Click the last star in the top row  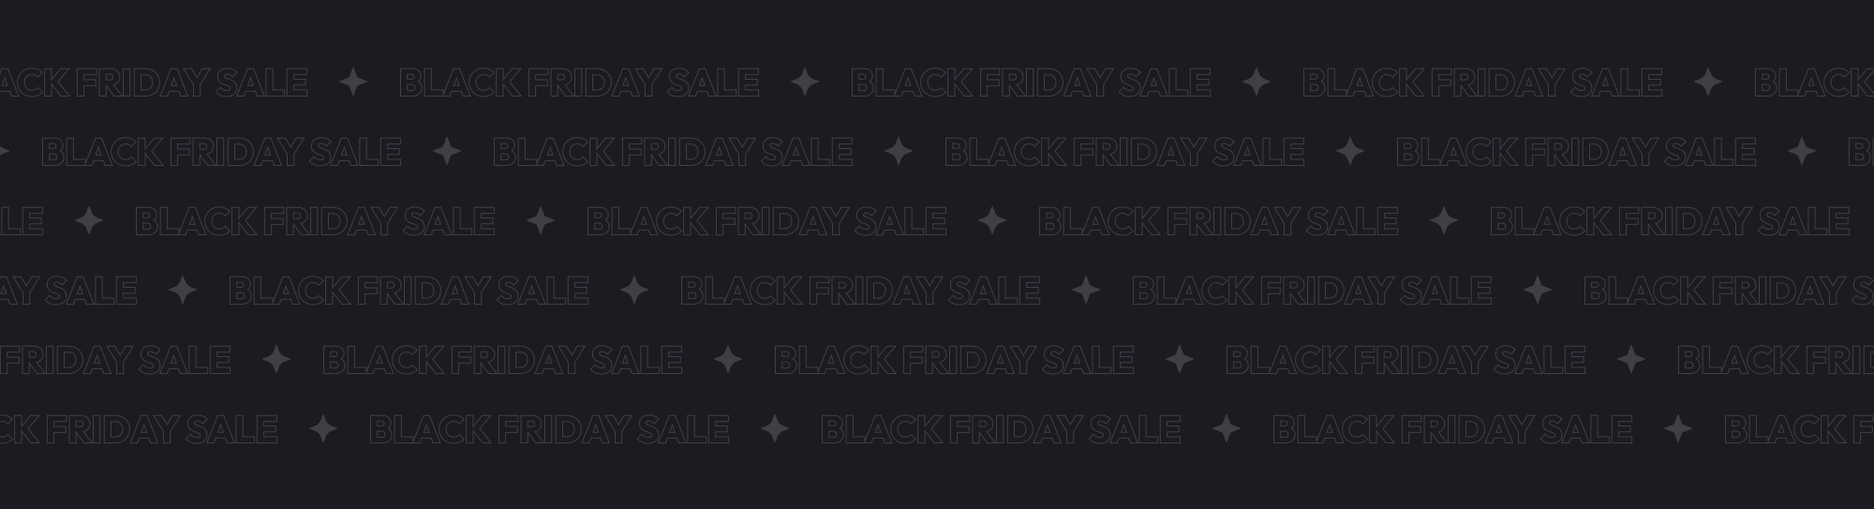1708,82
